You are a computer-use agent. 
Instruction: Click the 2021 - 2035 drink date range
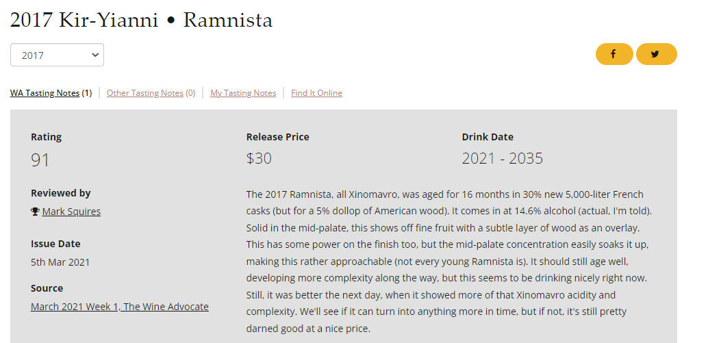pos(502,159)
